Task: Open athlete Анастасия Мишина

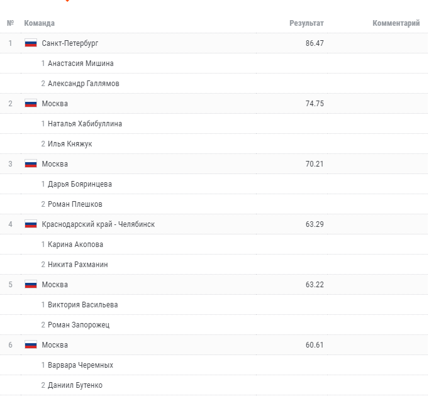Action: coord(81,63)
